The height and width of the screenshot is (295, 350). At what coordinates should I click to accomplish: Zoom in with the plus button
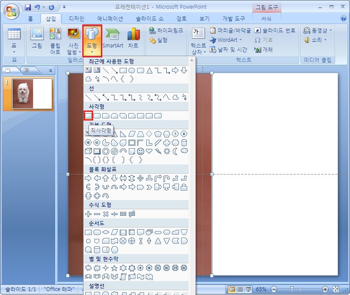(x=325, y=289)
